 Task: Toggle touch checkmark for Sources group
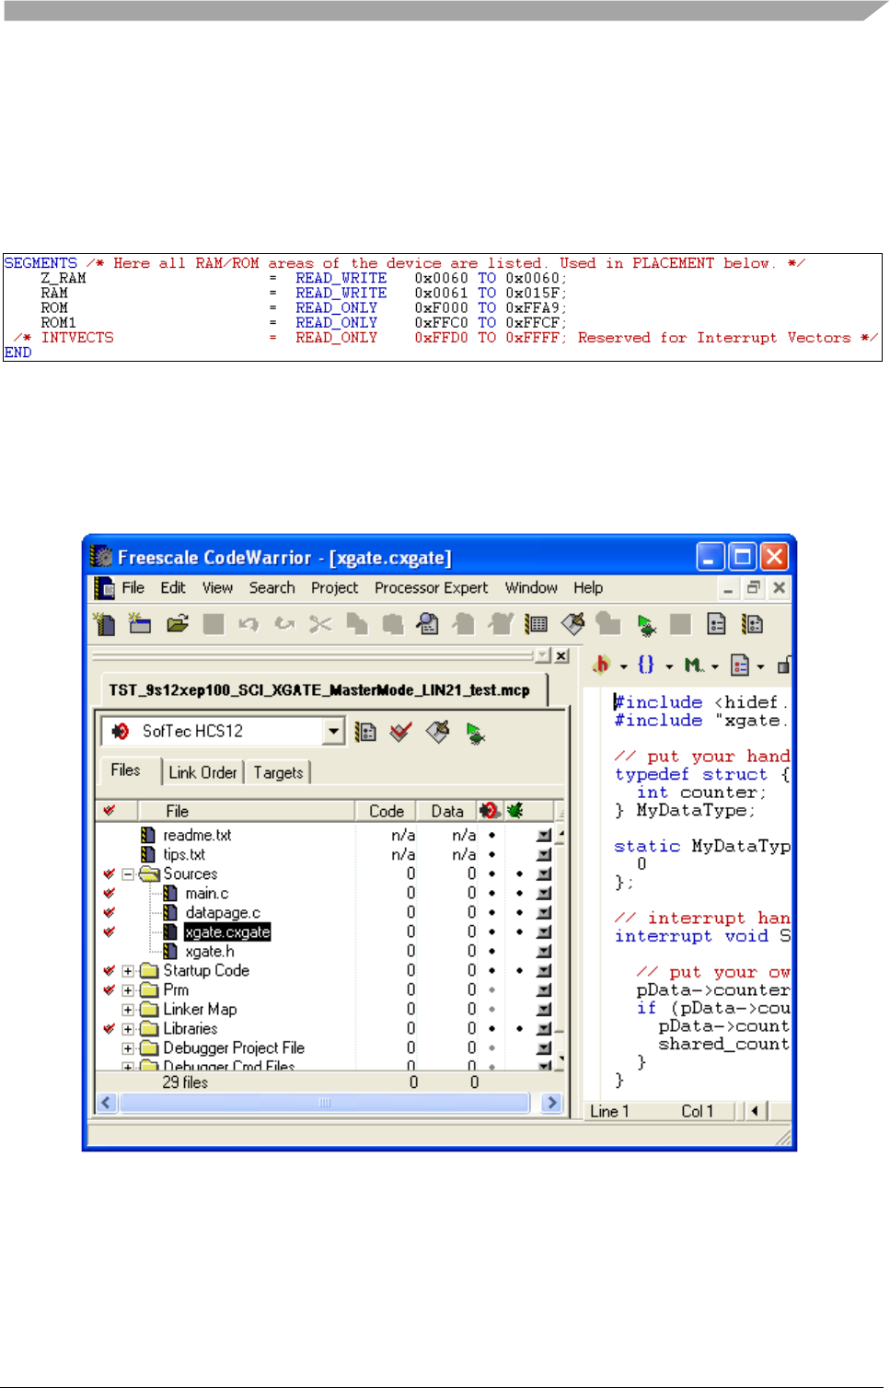point(110,873)
